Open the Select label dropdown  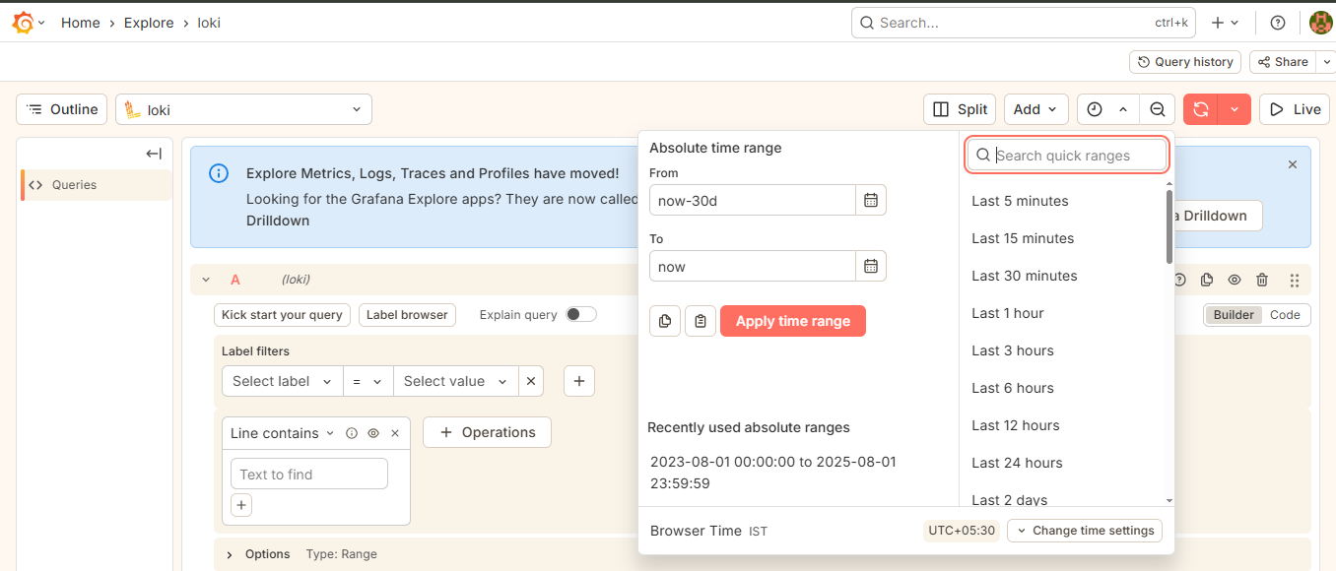click(283, 381)
